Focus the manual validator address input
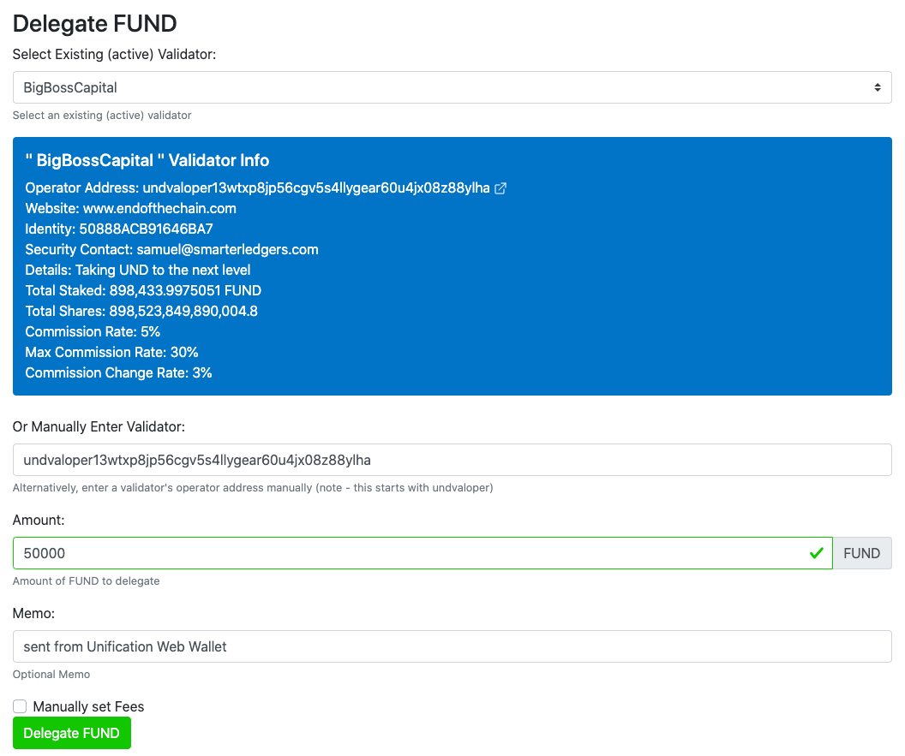905x756 pixels. [x=452, y=460]
